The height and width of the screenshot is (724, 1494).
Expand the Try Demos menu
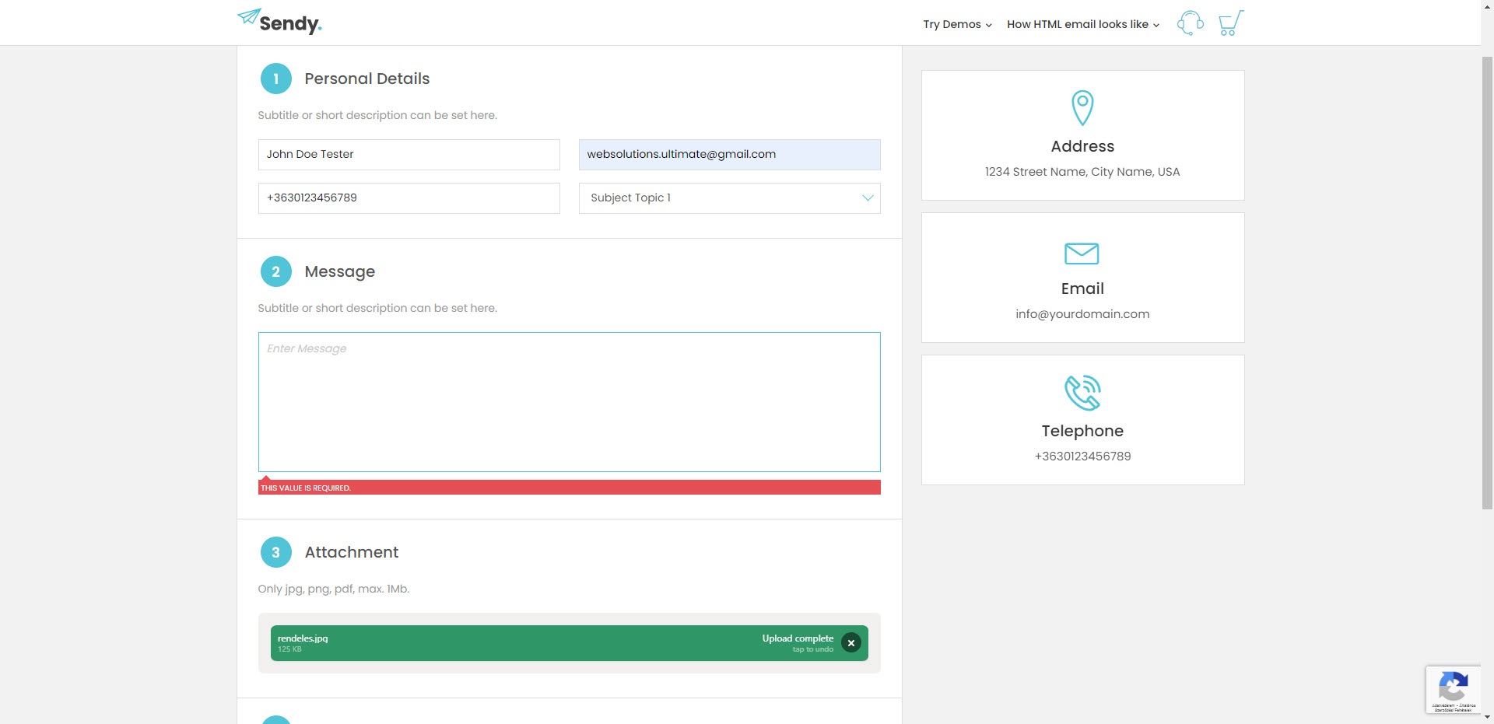pos(957,24)
